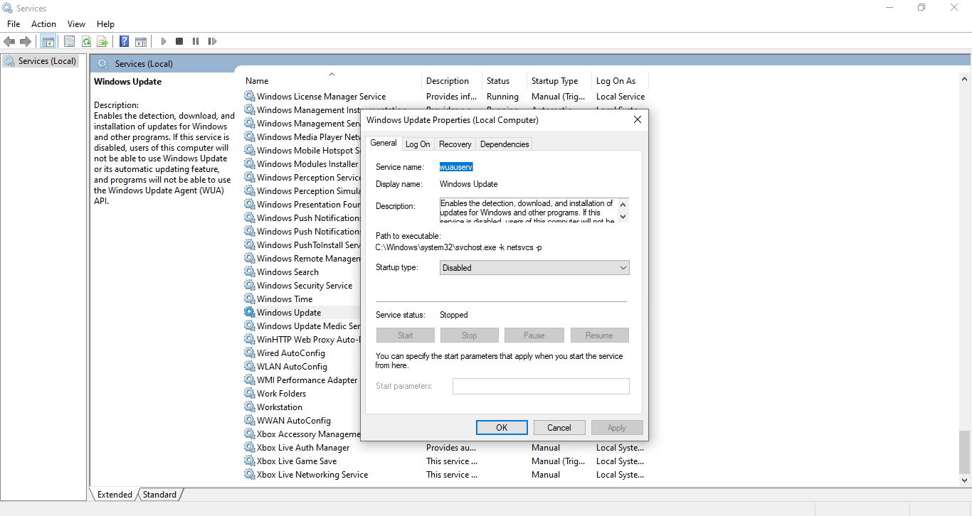Click the gear icon of Windows Update service row
The height and width of the screenshot is (516, 972).
pyautogui.click(x=250, y=312)
